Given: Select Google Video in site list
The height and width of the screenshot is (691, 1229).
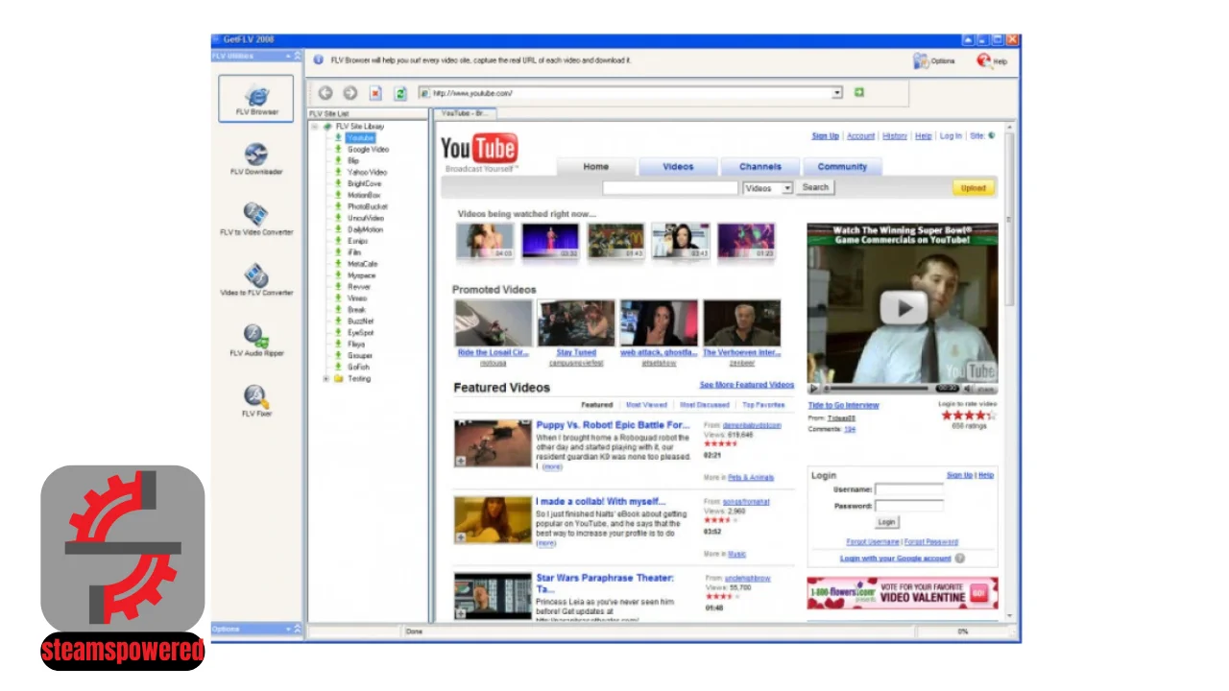Looking at the screenshot, I should pos(368,150).
